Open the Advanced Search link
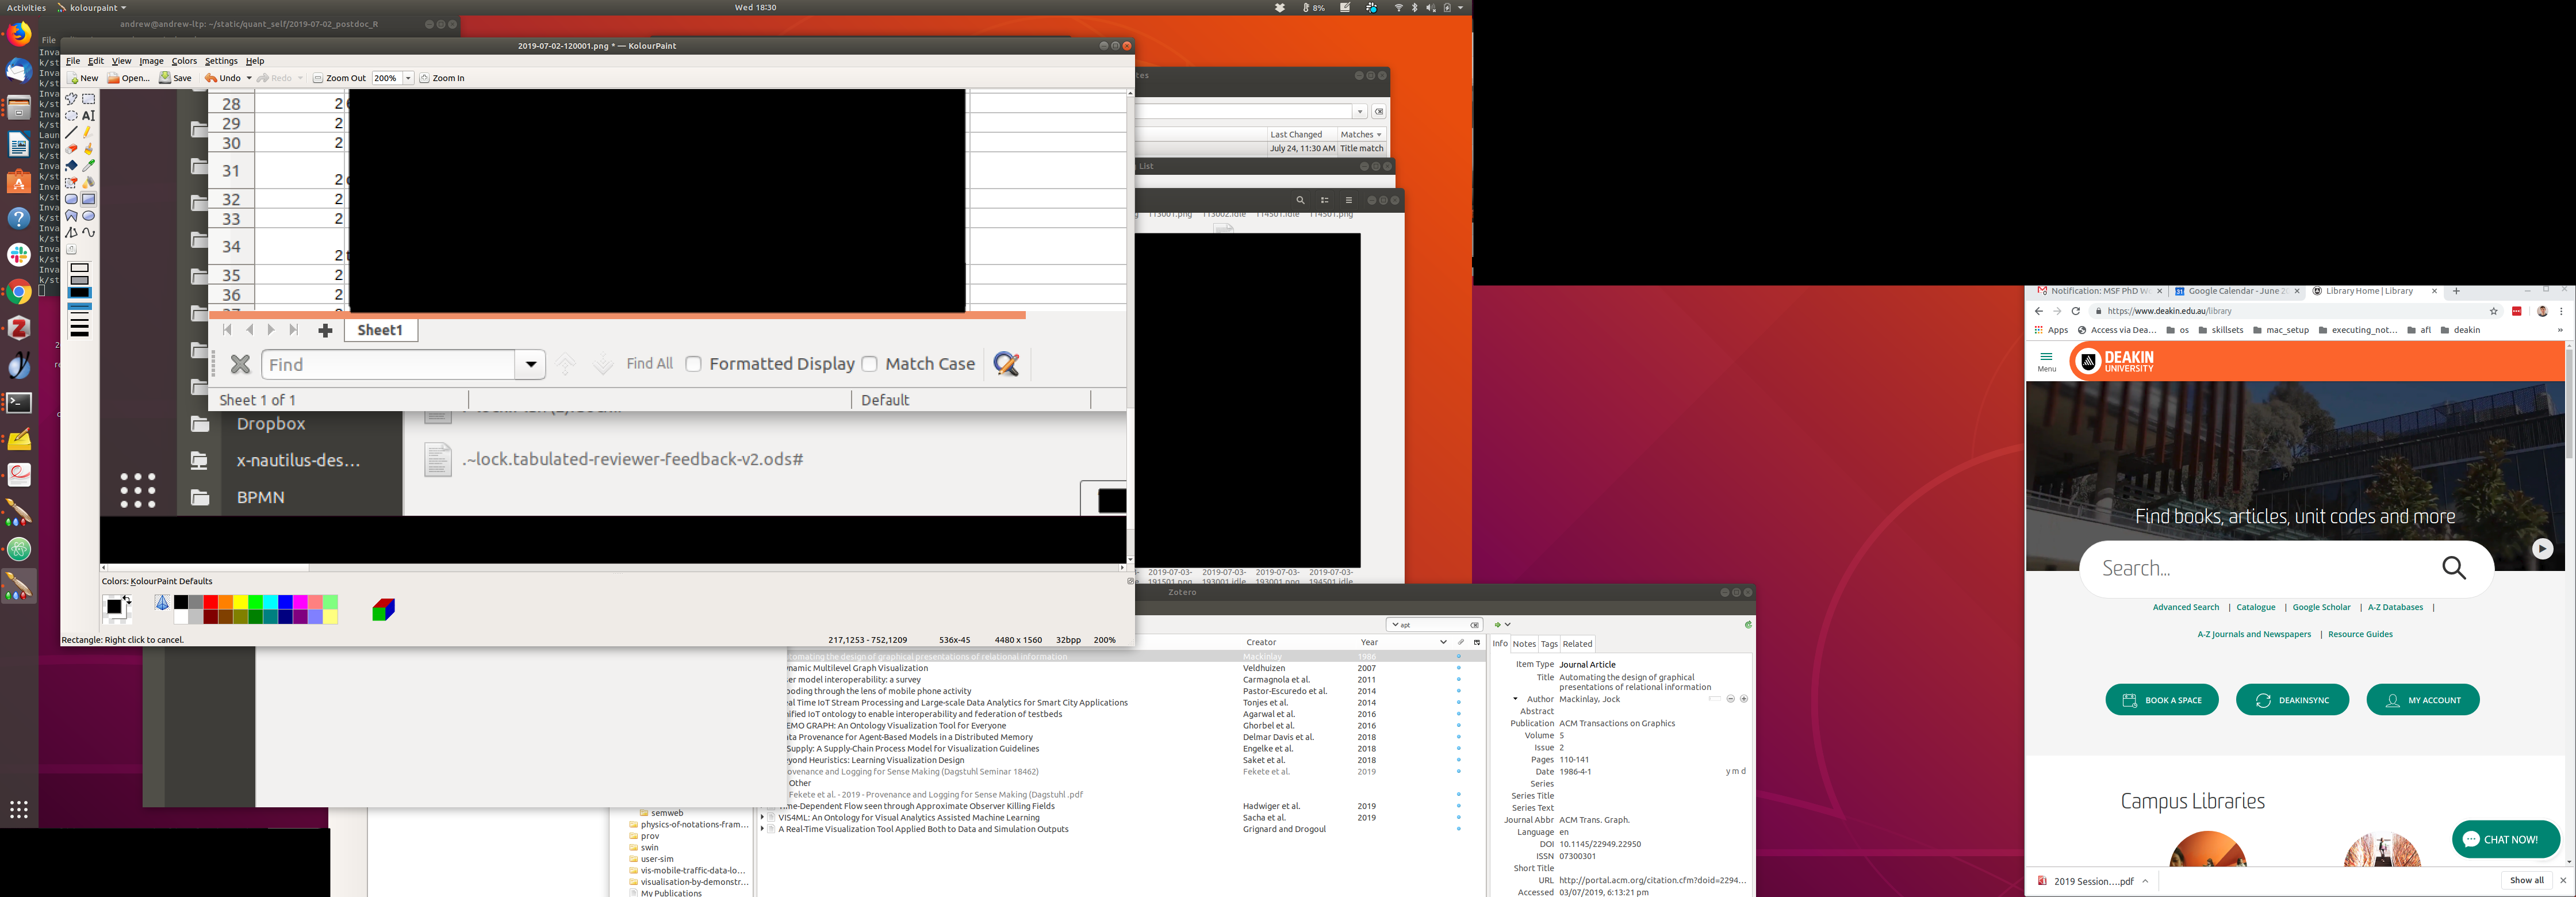The height and width of the screenshot is (897, 2576). tap(2185, 607)
